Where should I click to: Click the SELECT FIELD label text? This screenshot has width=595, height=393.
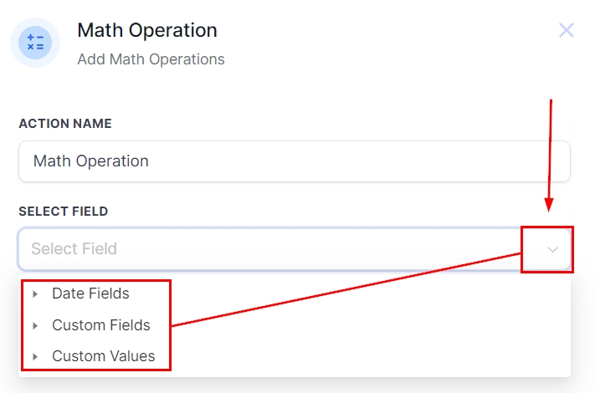pos(64,212)
